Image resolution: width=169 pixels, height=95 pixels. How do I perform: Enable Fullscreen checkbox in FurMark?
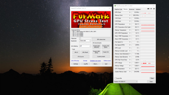pyautogui.click(x=80, y=39)
